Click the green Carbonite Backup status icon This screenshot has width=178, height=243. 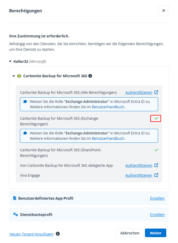pos(19,76)
